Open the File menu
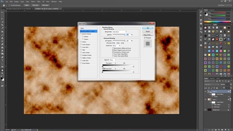Viewport: 233px width, 131px height. pos(7,1)
